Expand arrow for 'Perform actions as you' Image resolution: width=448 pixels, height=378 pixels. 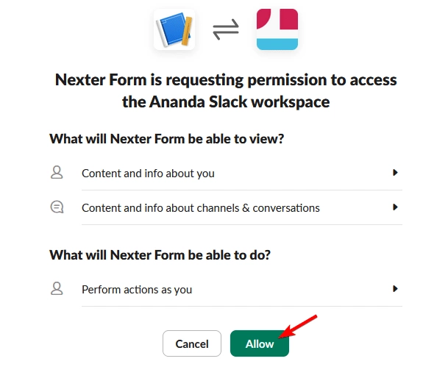(395, 289)
